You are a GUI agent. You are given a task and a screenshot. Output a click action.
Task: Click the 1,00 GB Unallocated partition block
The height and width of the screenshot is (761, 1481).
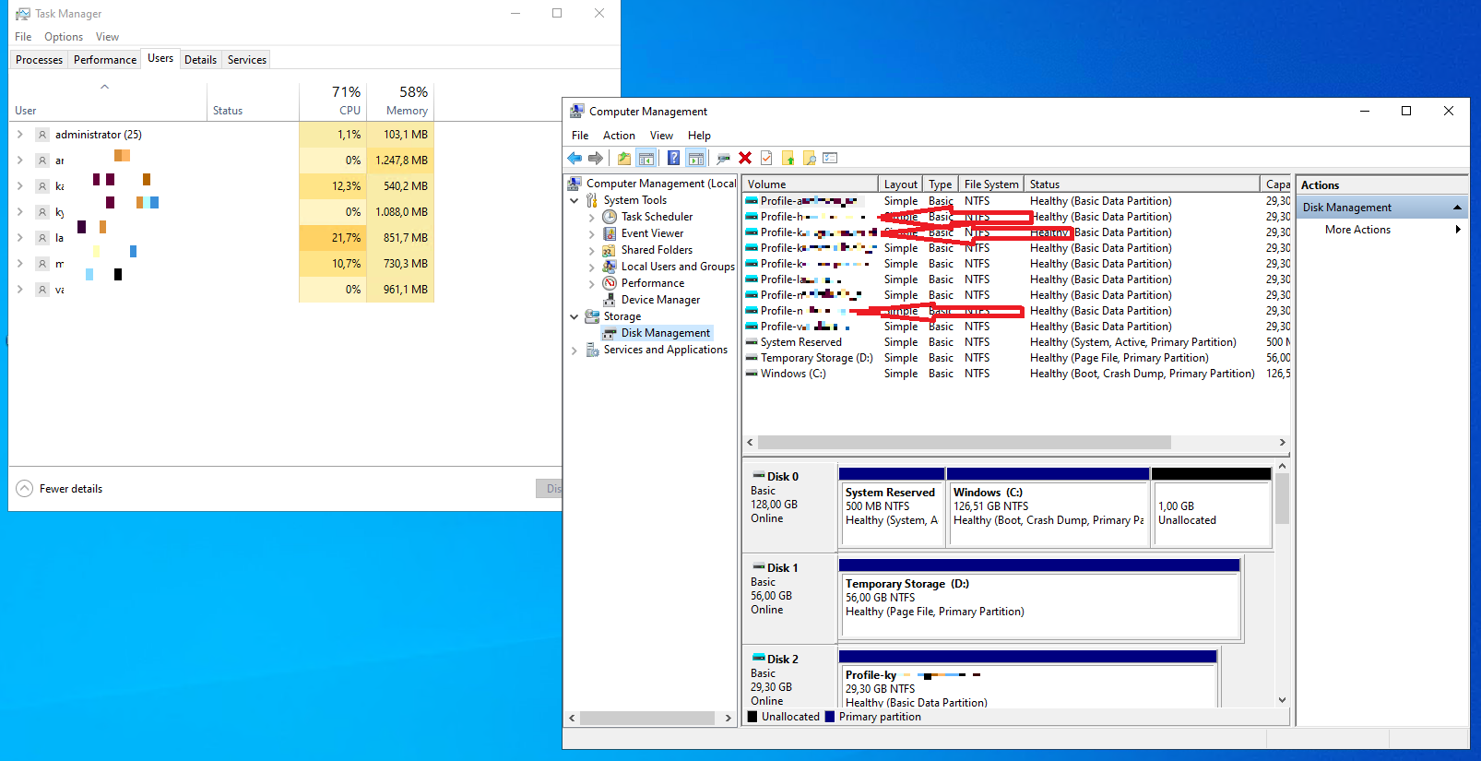1212,507
